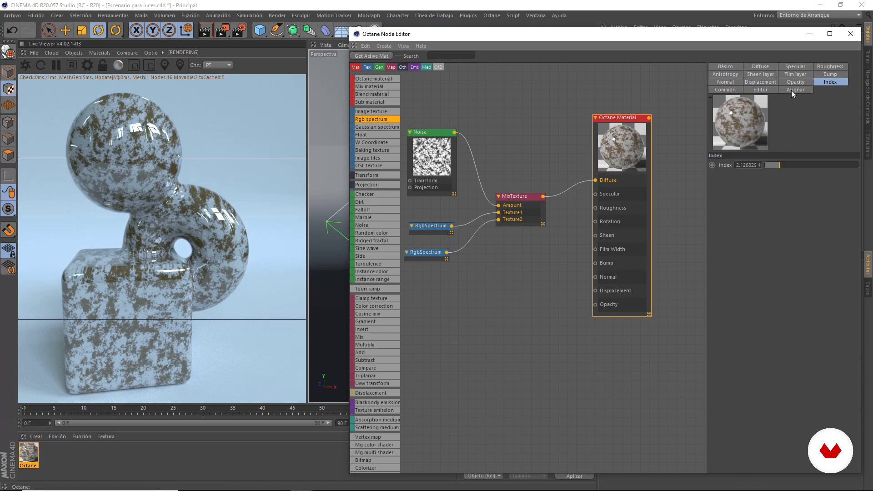This screenshot has height=491, width=873.
Task: Click Get Active Mat button
Action: [x=371, y=56]
